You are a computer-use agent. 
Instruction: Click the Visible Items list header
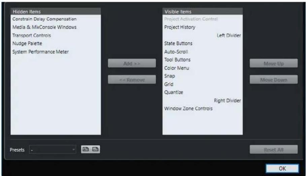(203, 11)
